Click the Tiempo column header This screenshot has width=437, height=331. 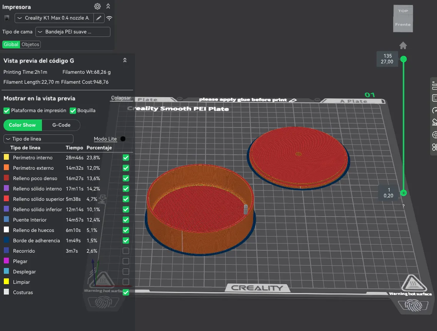(74, 148)
